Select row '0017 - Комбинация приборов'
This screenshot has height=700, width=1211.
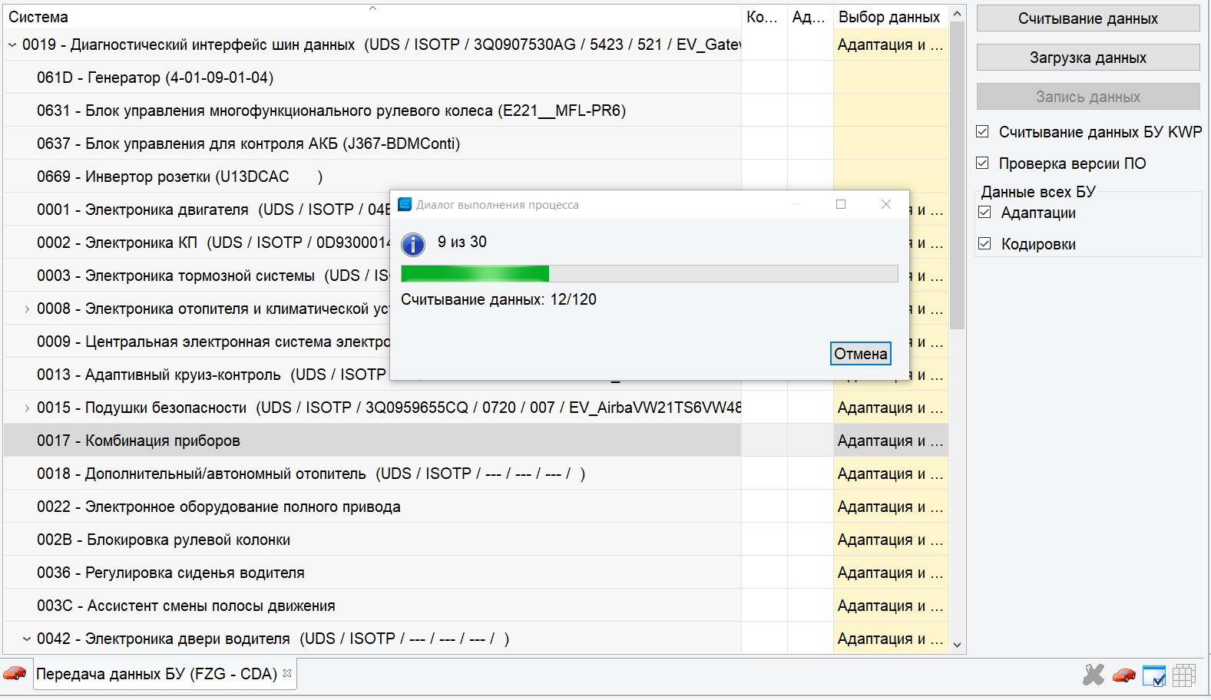(372, 441)
